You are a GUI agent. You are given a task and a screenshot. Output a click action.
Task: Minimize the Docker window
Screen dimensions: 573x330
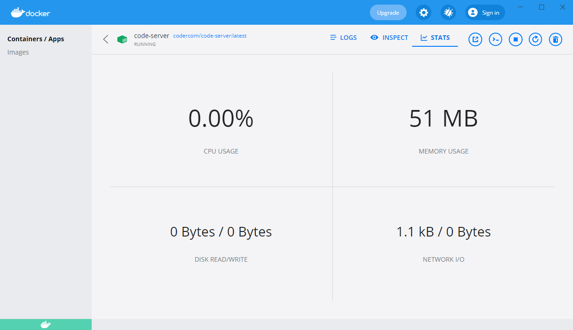520,7
